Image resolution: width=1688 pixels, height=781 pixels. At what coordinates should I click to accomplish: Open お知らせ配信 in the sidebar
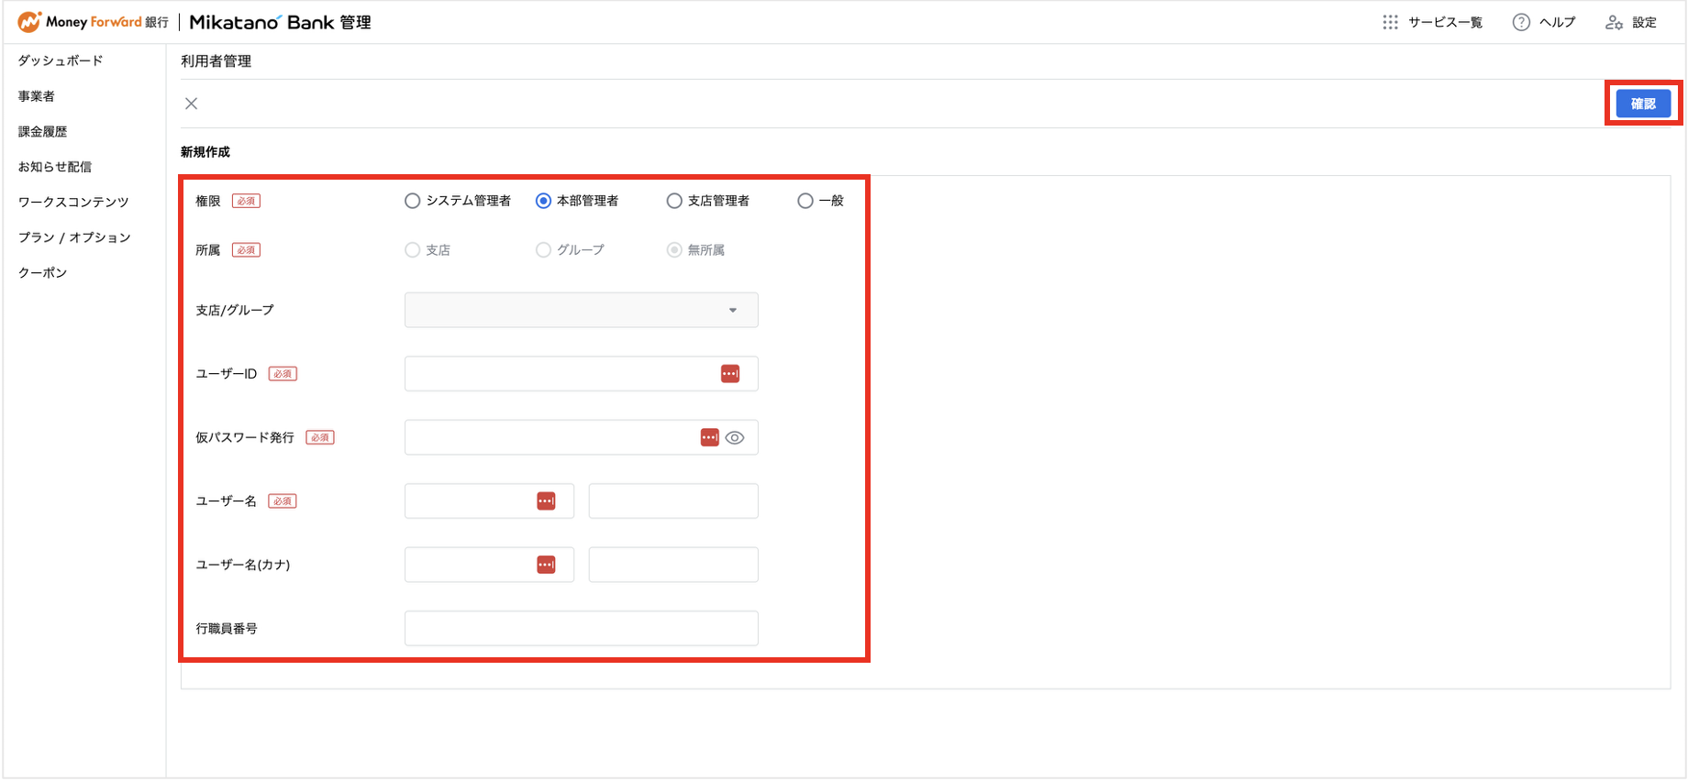tap(55, 167)
